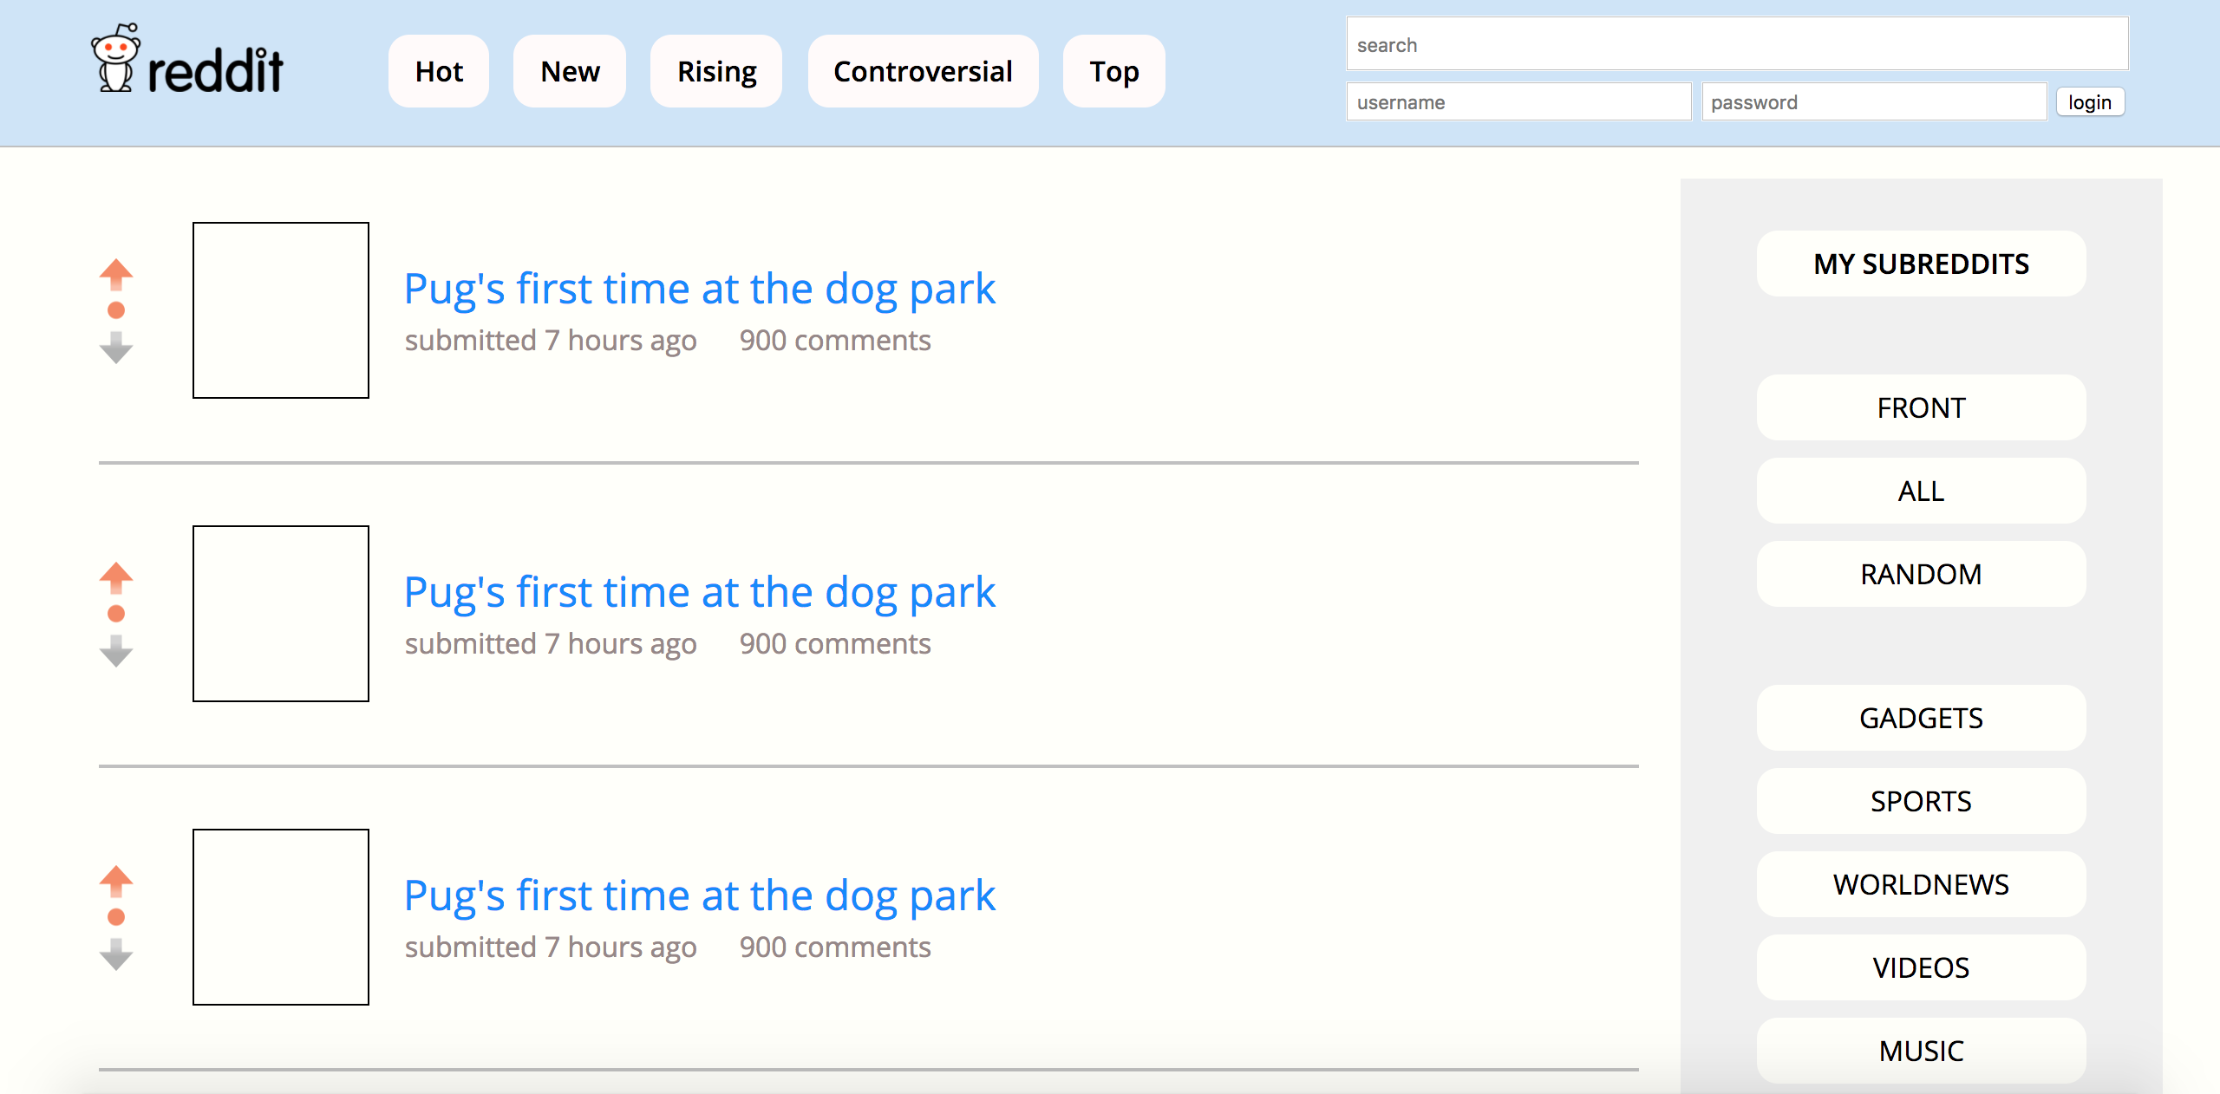This screenshot has height=1094, width=2220.
Task: Click the search input field
Action: click(1737, 44)
